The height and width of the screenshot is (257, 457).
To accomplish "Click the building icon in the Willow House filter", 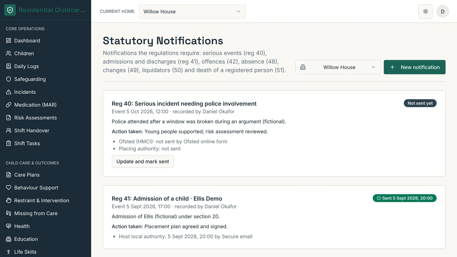I will coord(303,67).
